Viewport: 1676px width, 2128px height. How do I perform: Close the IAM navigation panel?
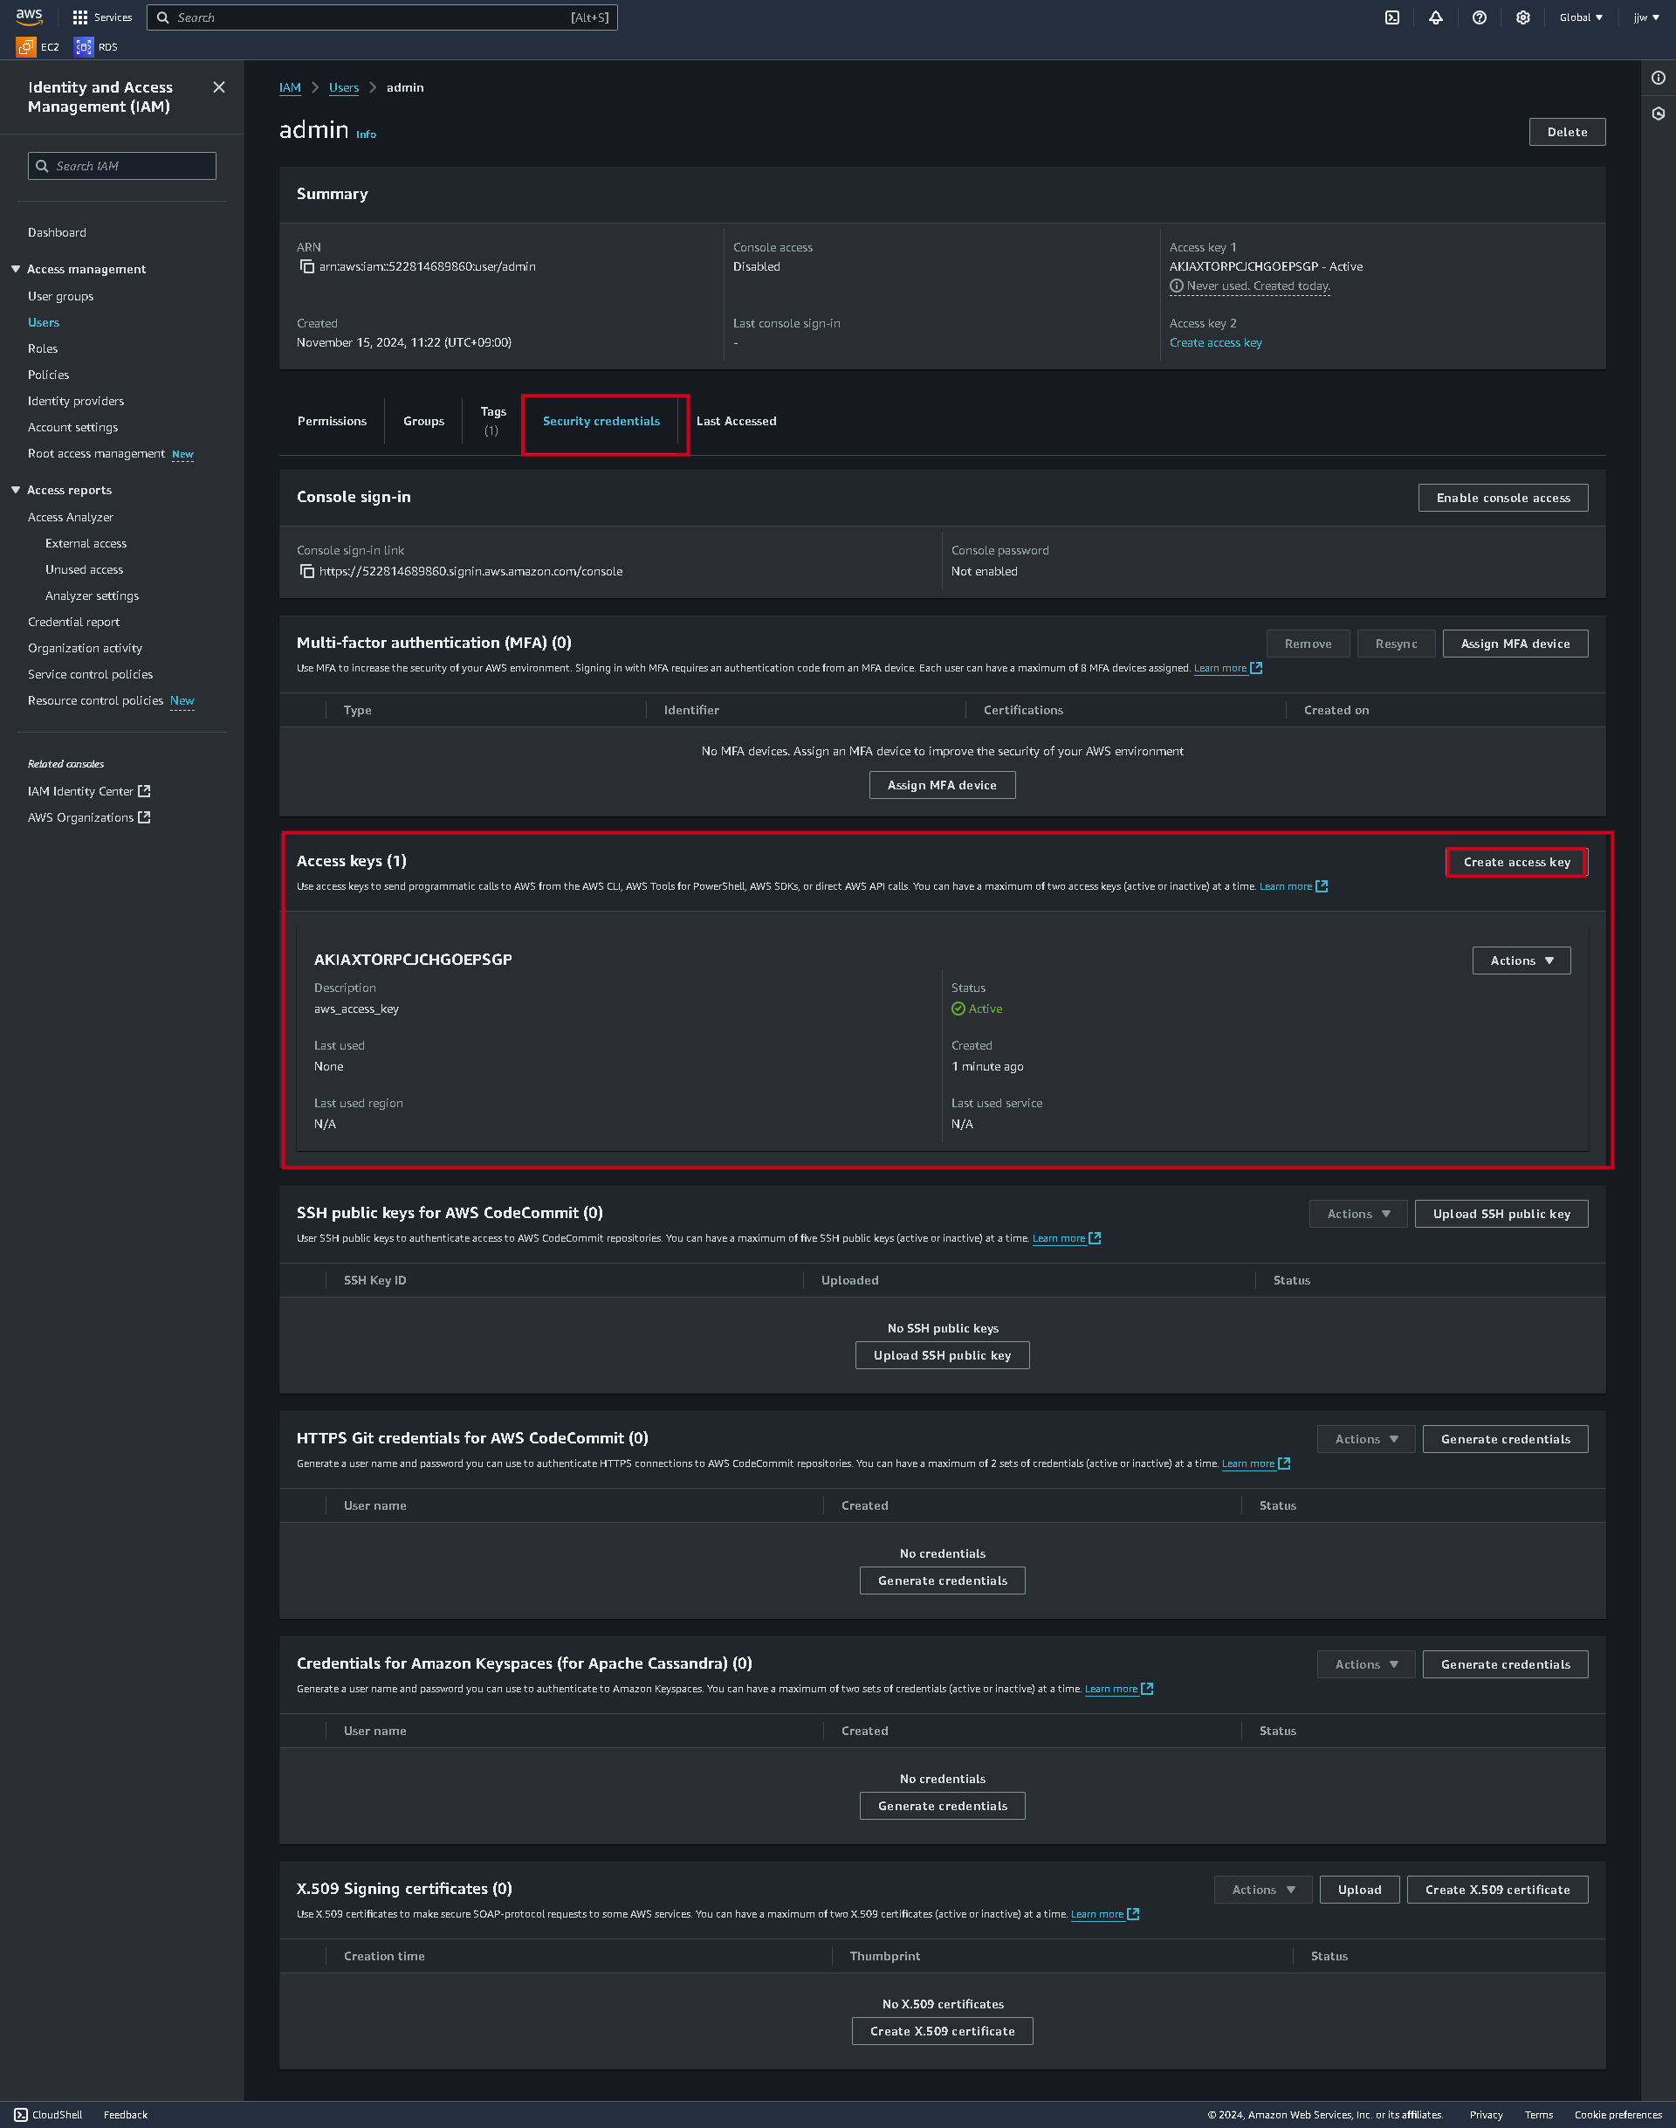(219, 87)
